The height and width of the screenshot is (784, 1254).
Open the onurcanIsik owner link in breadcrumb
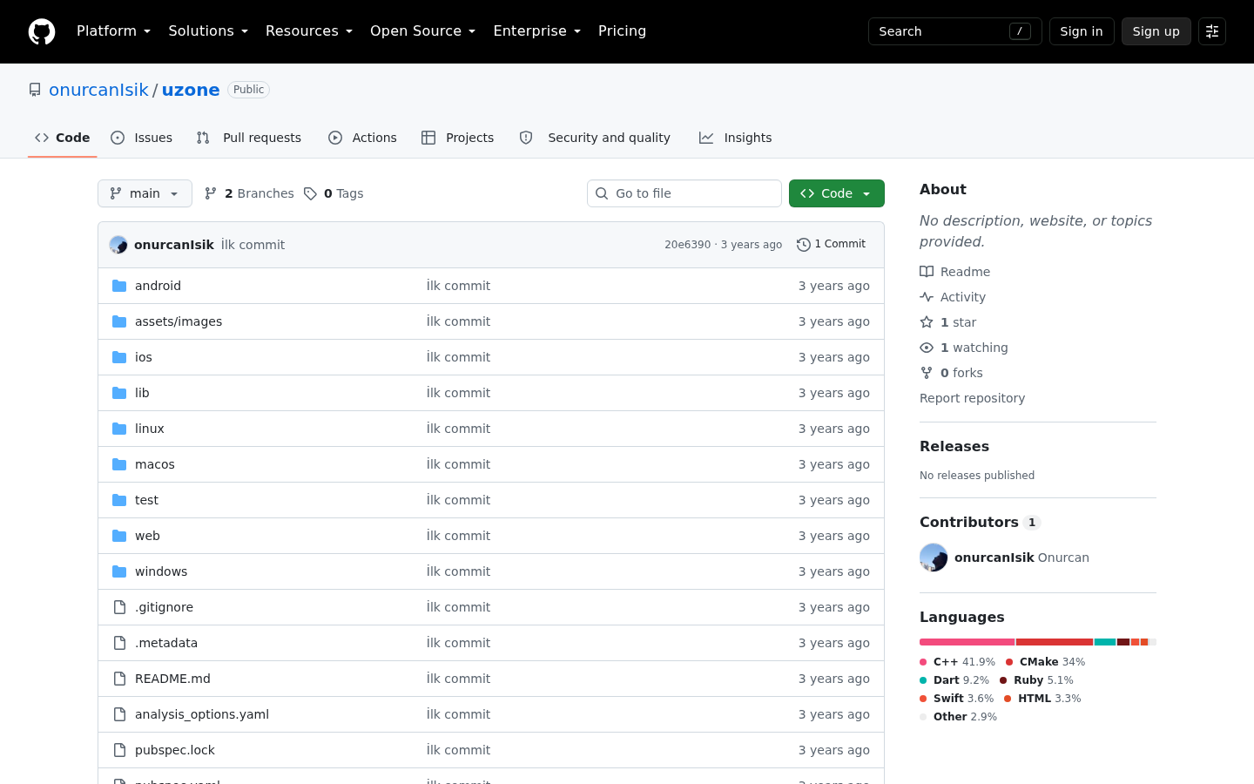(98, 90)
